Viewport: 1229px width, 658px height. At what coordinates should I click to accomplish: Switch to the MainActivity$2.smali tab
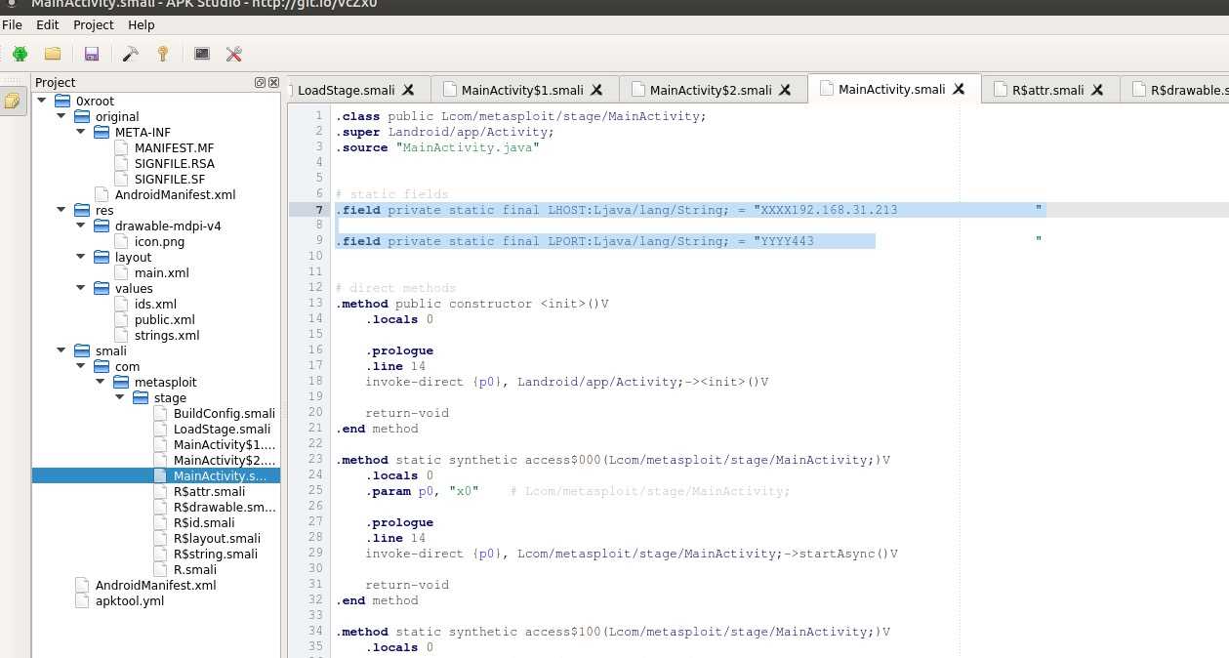coord(711,90)
